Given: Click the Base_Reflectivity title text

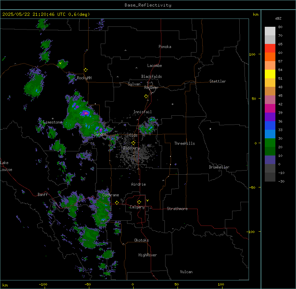Looking at the screenshot, I should click(148, 5).
